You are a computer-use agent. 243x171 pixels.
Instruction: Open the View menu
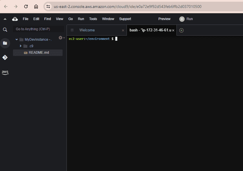59,19
